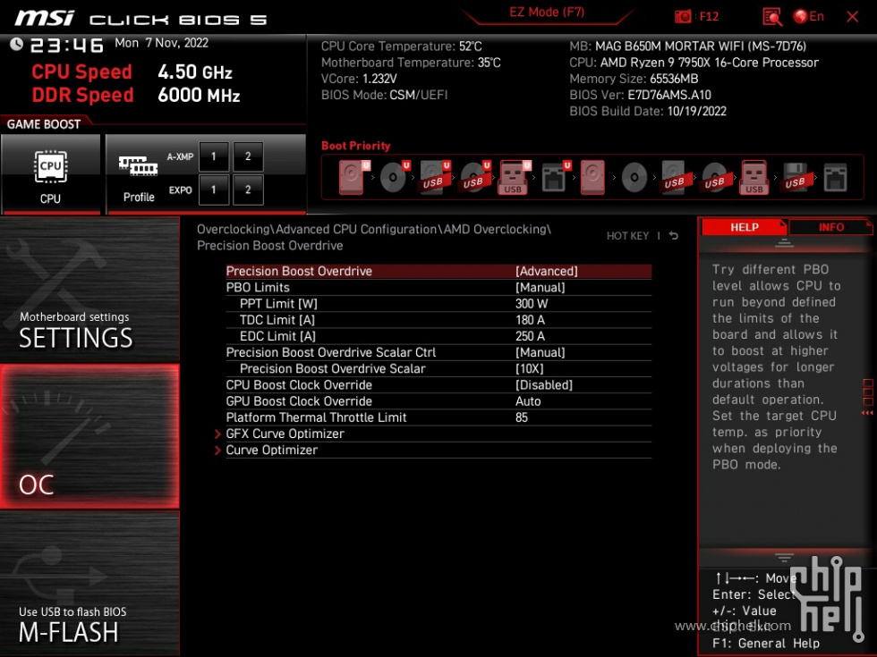Click the Boot Priority heading
This screenshot has height=657, width=877.
coord(356,146)
